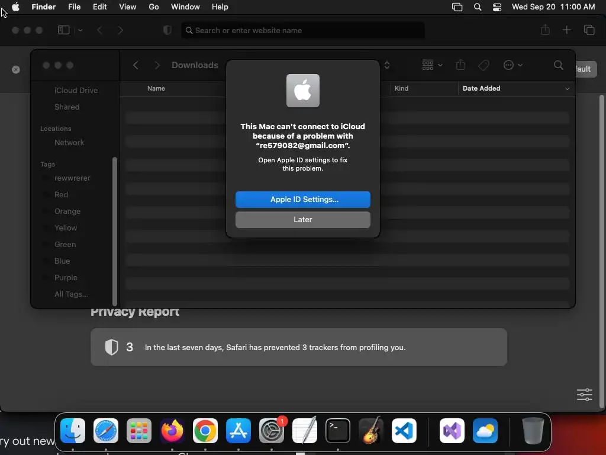The height and width of the screenshot is (455, 606).
Task: Open App Store from the Dock
Action: pyautogui.click(x=238, y=431)
